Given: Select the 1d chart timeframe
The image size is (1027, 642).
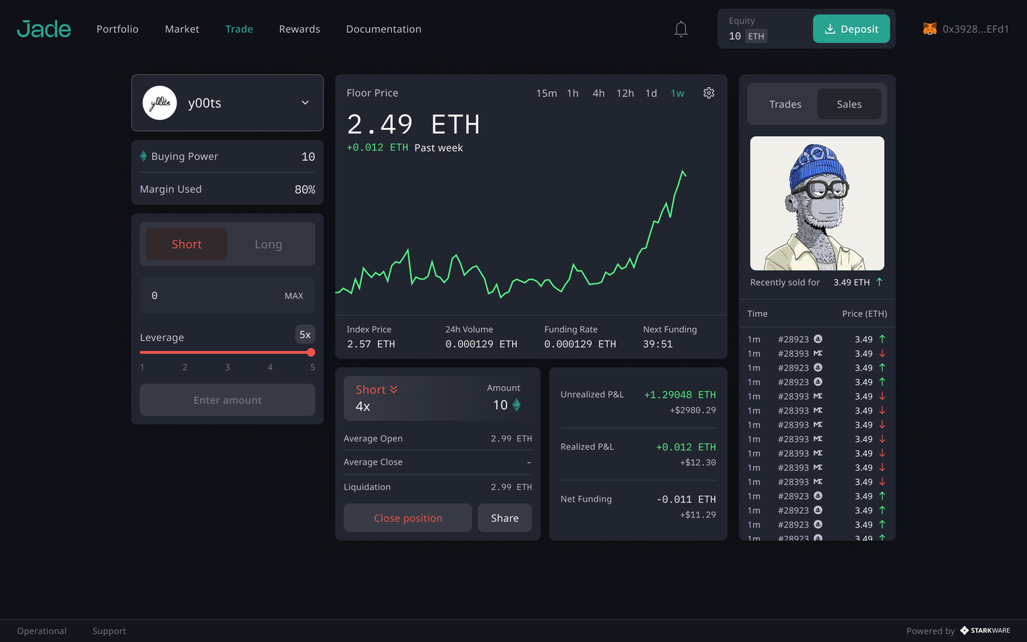Looking at the screenshot, I should click(x=651, y=93).
